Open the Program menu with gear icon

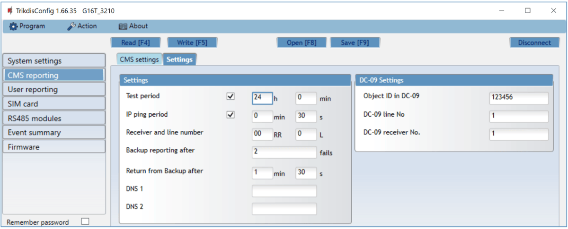[27, 26]
